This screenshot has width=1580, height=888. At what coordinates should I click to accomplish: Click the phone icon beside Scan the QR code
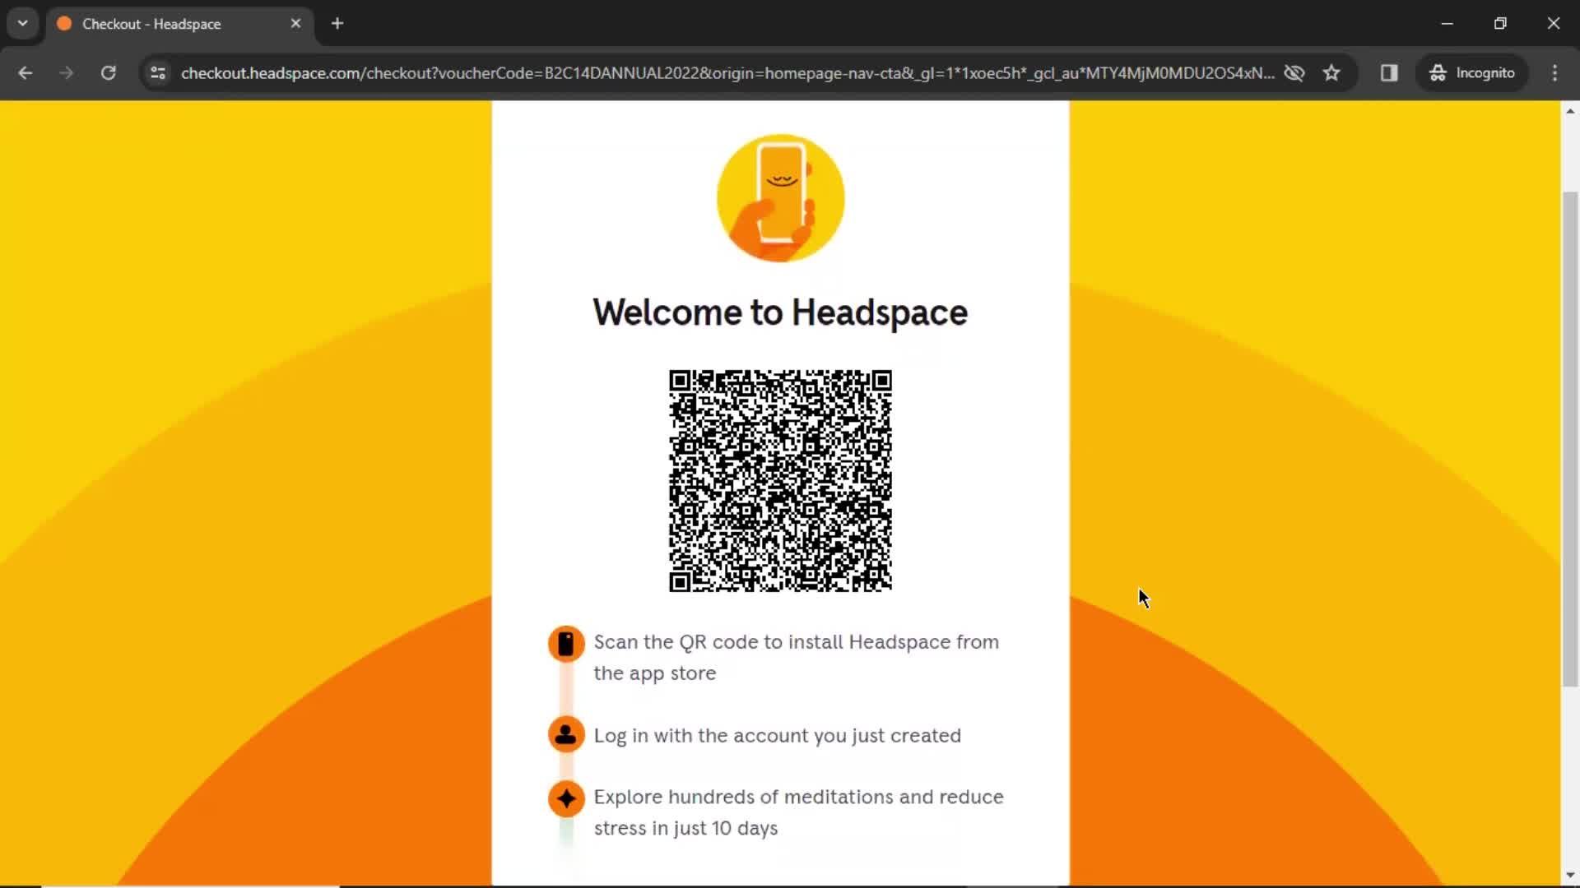(x=566, y=644)
